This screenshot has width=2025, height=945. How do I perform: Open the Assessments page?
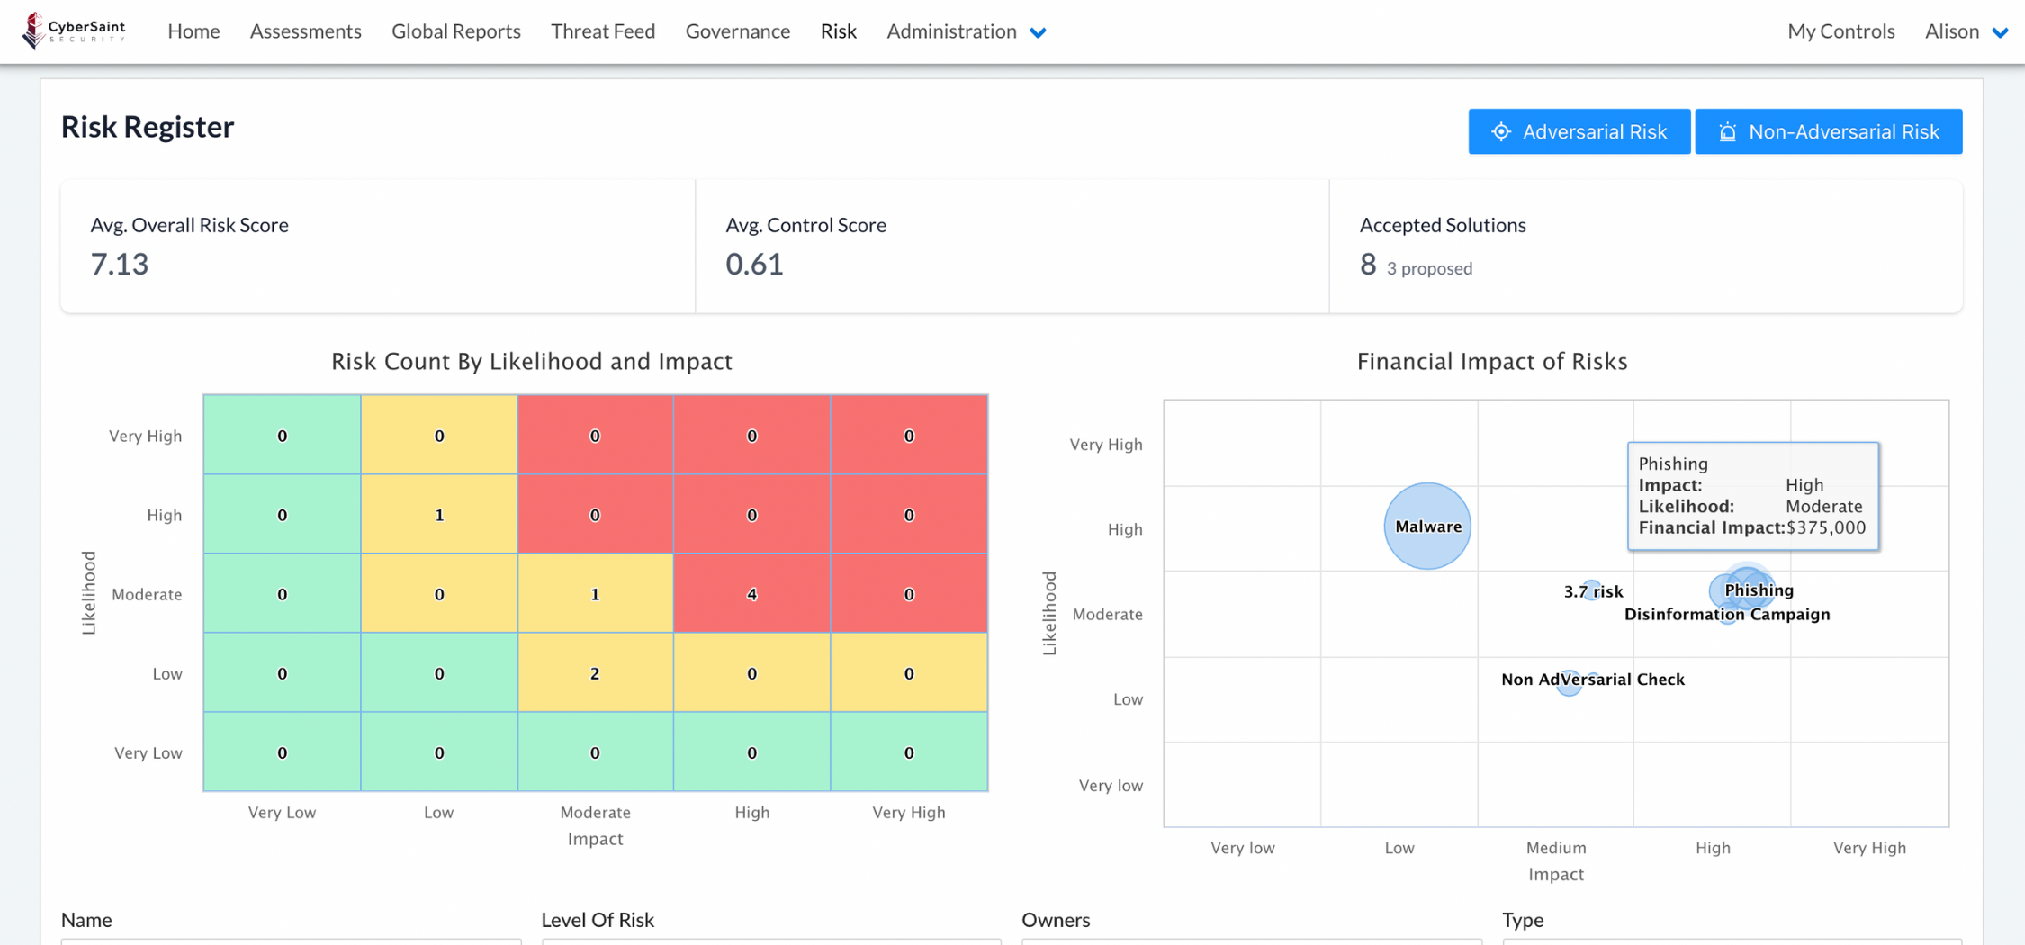click(305, 31)
